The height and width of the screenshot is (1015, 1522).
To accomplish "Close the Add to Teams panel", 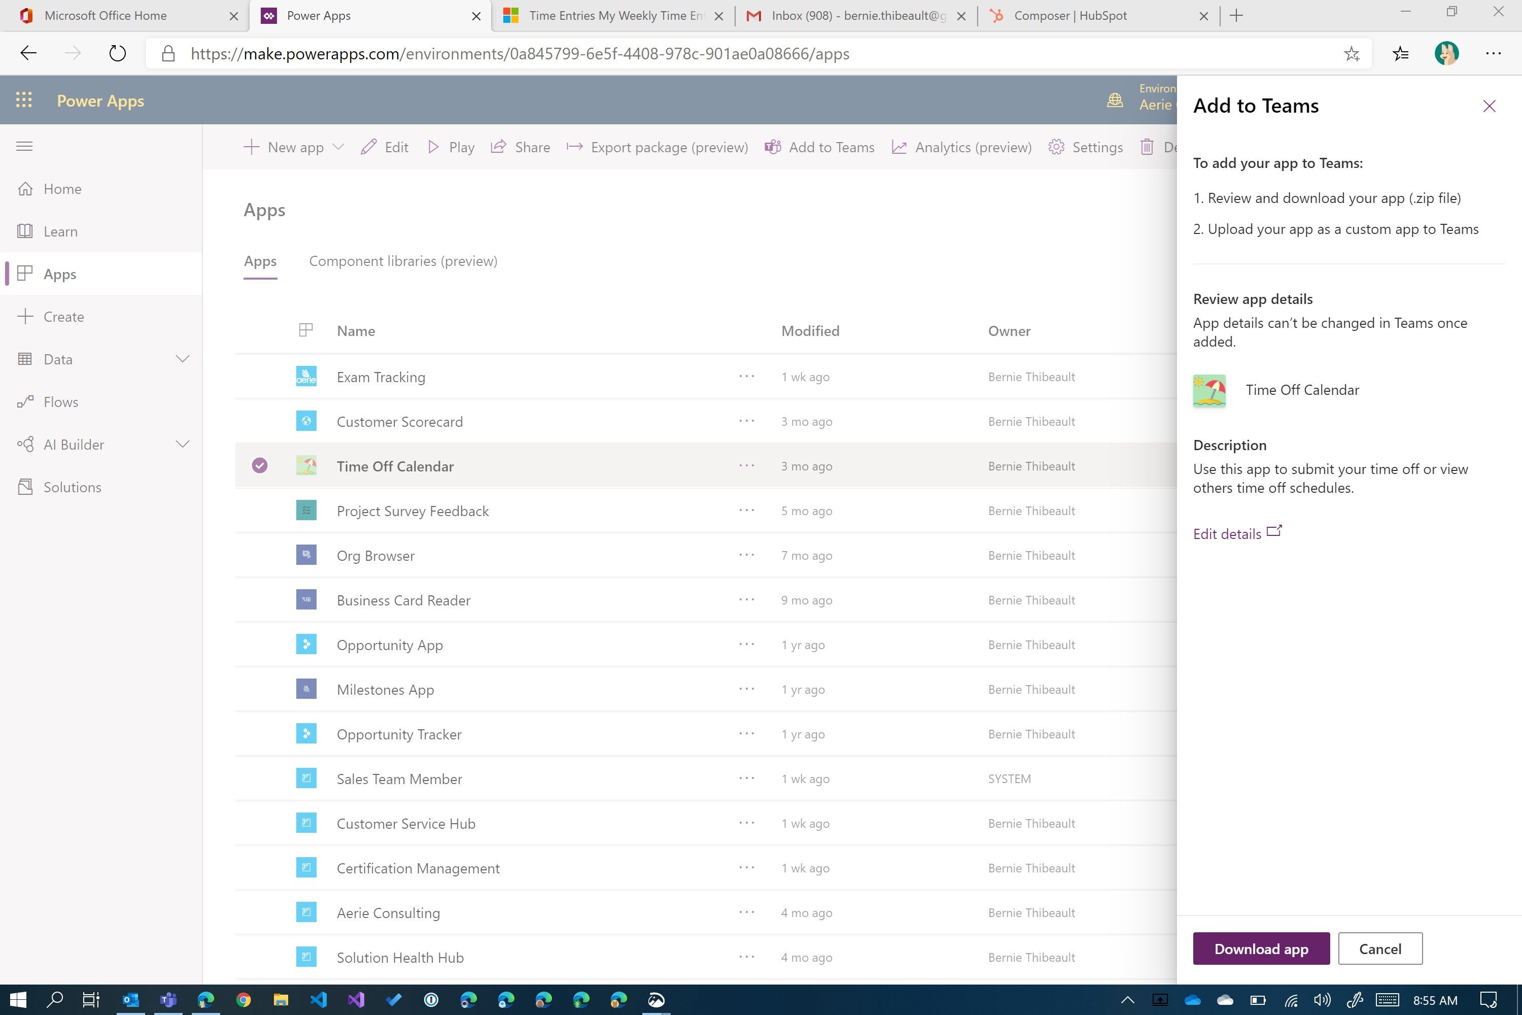I will click(x=1489, y=106).
